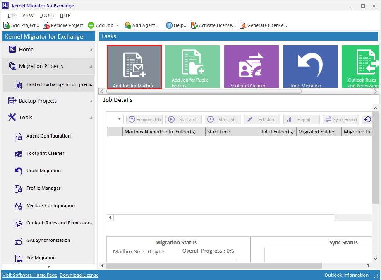Image resolution: width=381 pixels, height=280 pixels.
Task: Click the Job Details vertical scroll down arrow
Action: pyautogui.click(x=375, y=259)
